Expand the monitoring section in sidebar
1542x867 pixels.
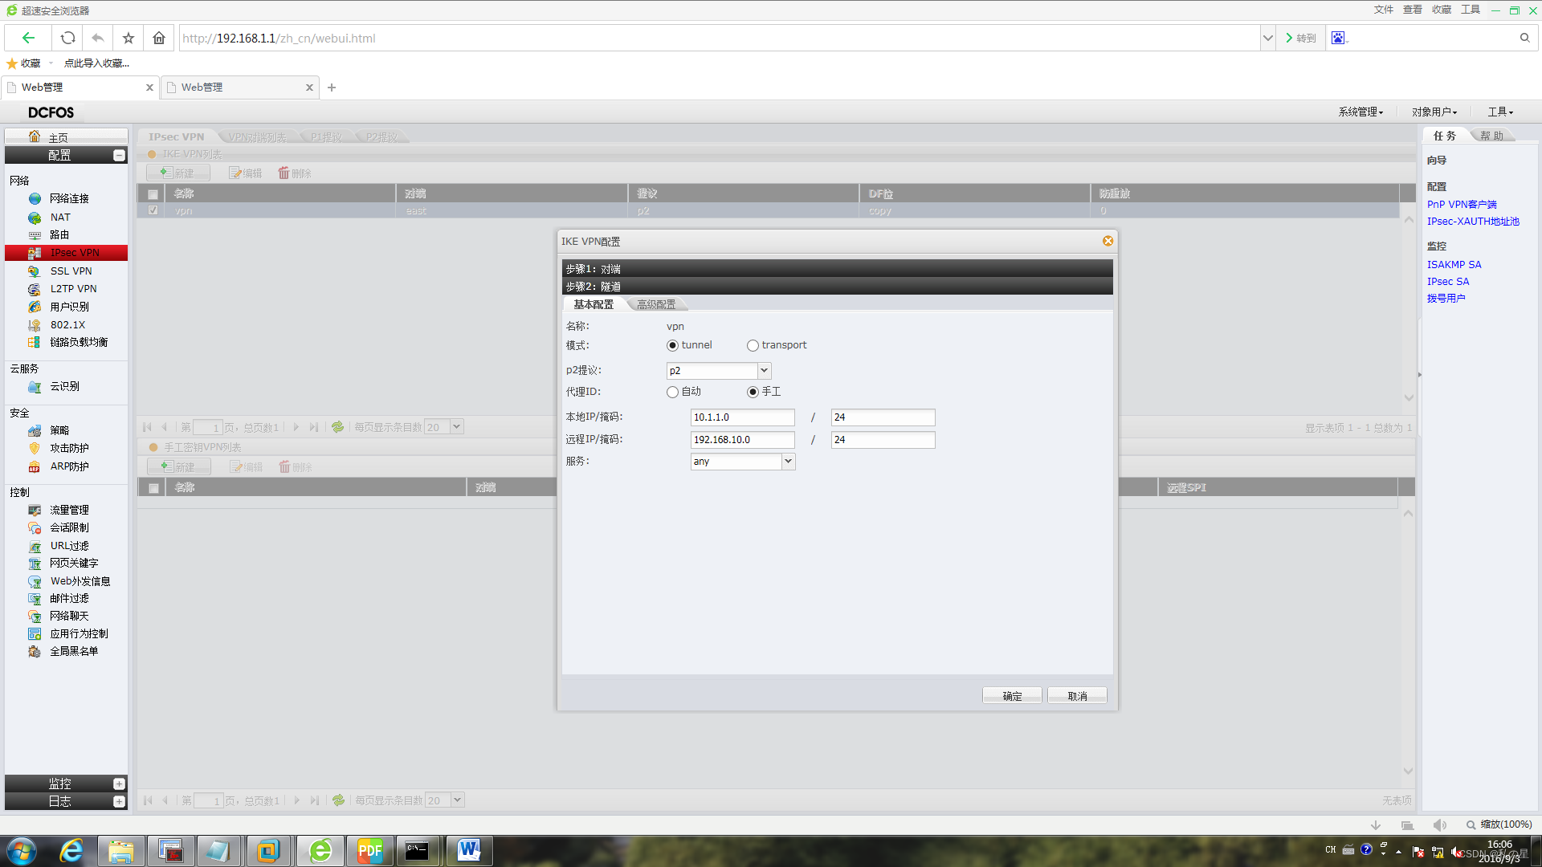point(119,784)
